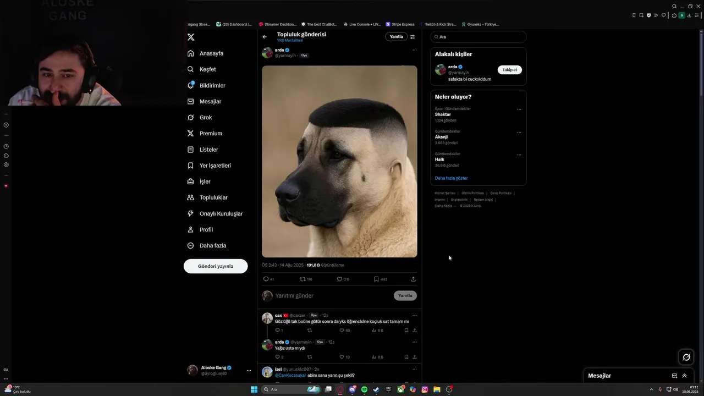Open Yer İşaretleri bookmarks
This screenshot has height=396, width=704.
tap(209, 166)
